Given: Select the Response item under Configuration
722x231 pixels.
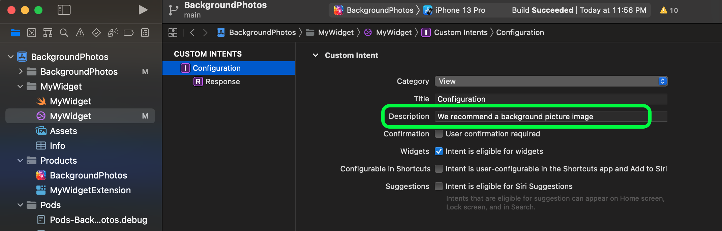Looking at the screenshot, I should pyautogui.click(x=222, y=81).
